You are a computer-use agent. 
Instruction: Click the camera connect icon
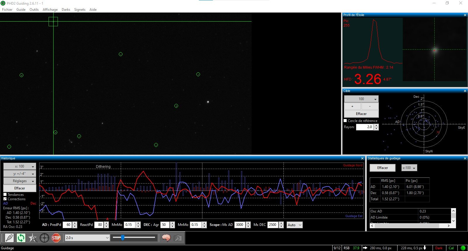pos(9,238)
